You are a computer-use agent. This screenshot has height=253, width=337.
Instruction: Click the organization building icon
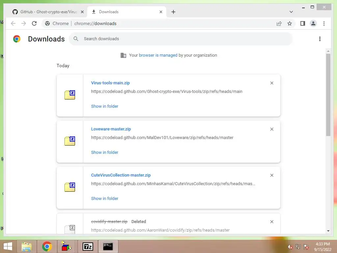coord(123,55)
